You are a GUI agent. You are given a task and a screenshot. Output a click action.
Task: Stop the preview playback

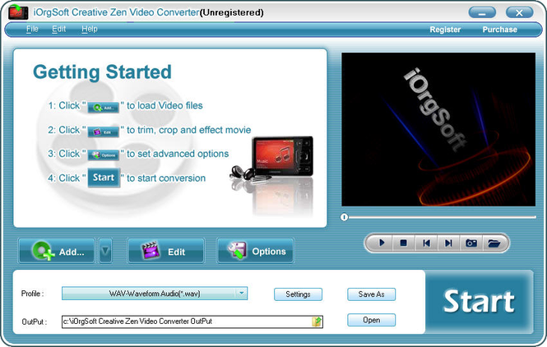point(404,243)
